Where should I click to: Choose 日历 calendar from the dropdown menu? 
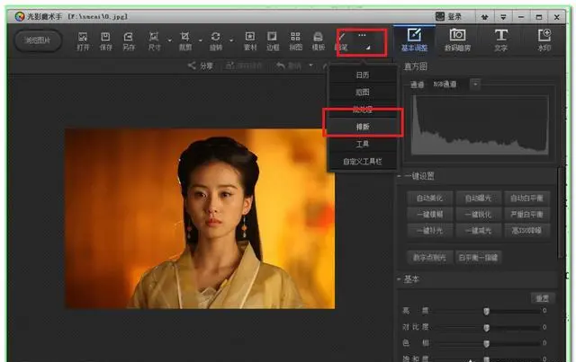point(363,75)
